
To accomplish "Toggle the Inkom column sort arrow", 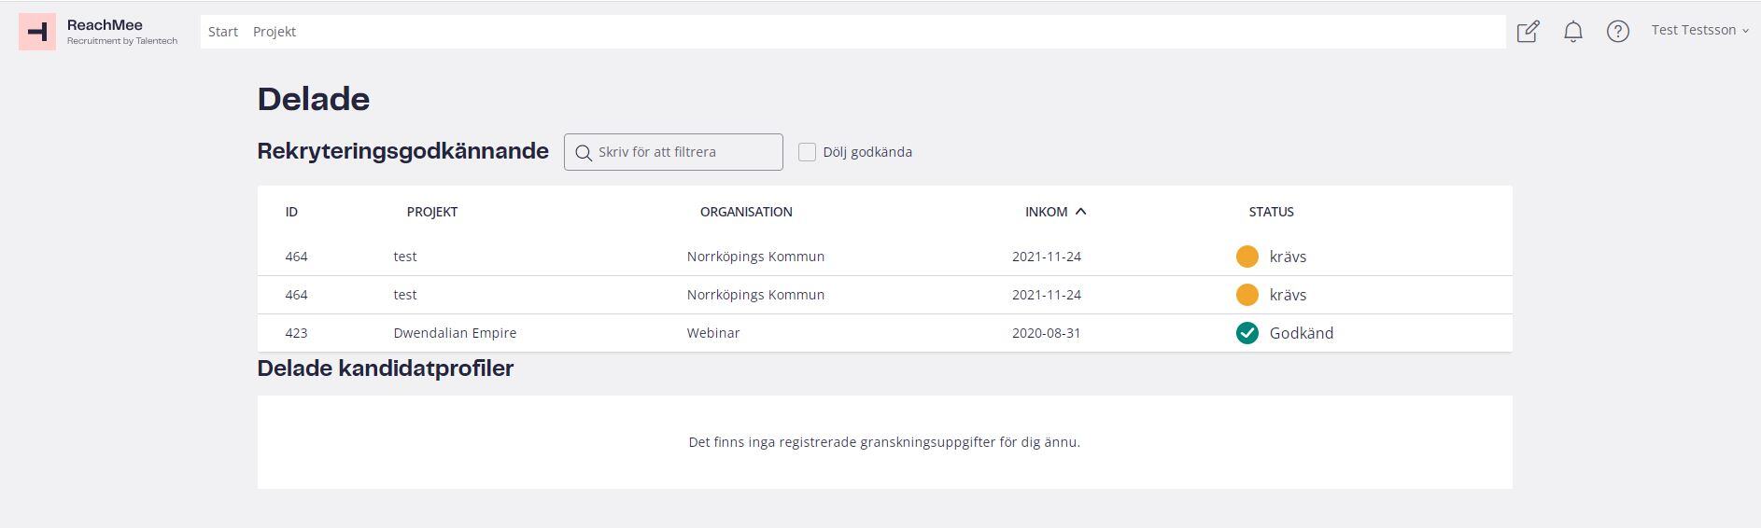I will point(1081,212).
